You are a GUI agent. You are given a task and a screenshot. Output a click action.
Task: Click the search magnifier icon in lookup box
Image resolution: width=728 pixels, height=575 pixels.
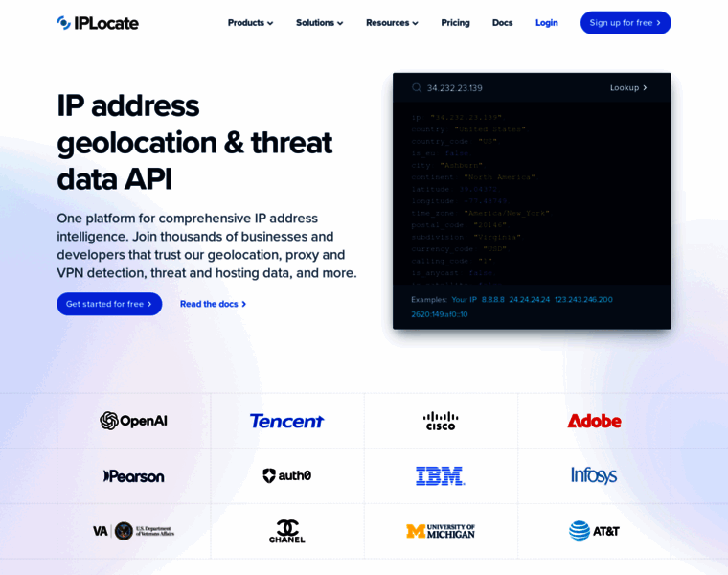(x=417, y=88)
